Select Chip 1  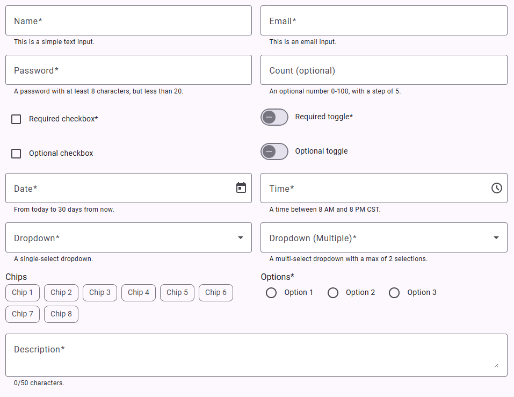click(x=23, y=293)
